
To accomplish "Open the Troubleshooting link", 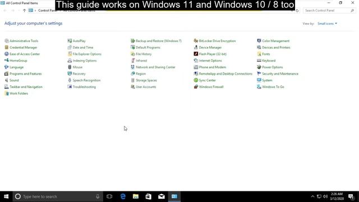I will 84,87.
